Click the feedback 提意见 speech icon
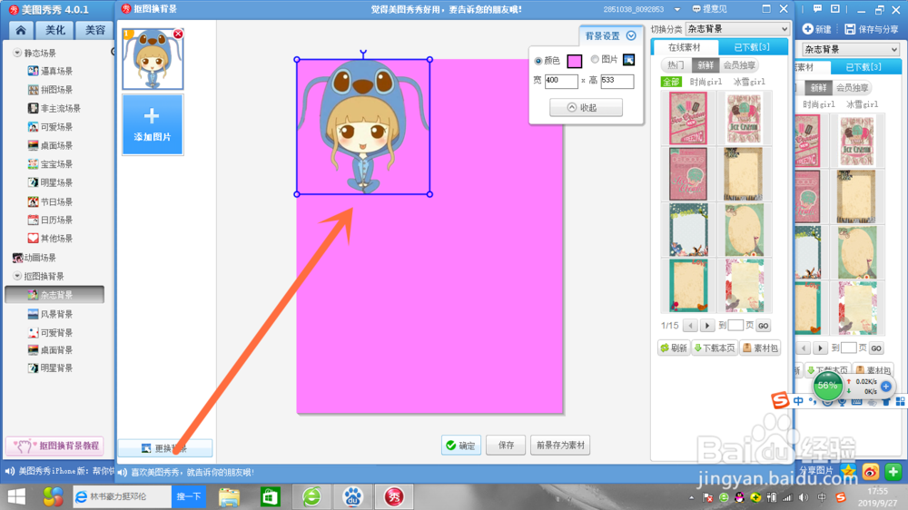The height and width of the screenshot is (510, 908). coord(696,9)
